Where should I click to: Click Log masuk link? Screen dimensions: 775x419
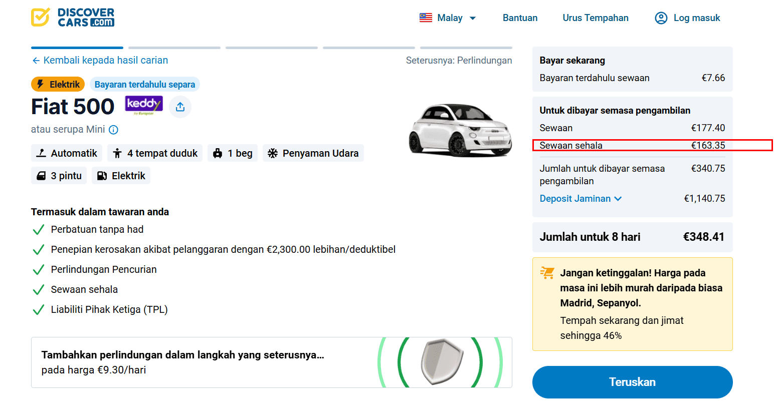point(697,18)
